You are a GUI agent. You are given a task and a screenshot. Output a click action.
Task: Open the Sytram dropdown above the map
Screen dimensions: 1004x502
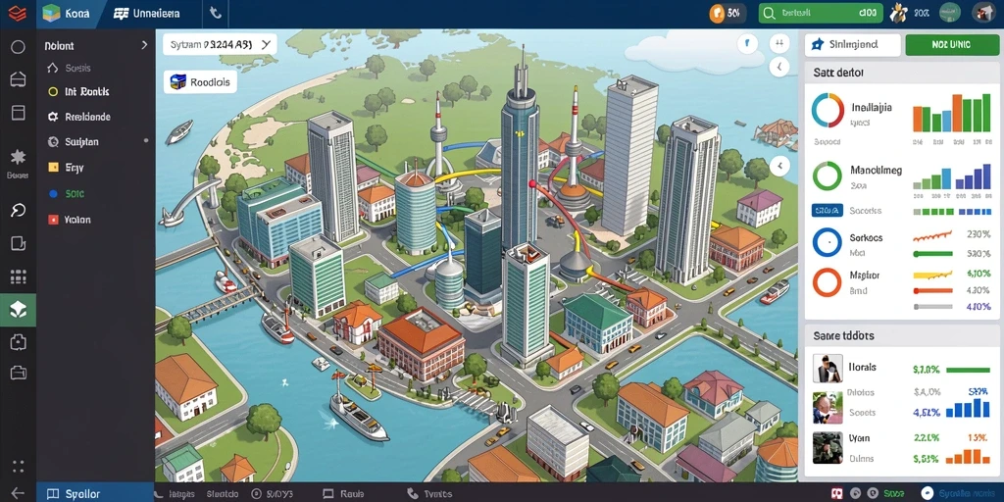pos(220,45)
